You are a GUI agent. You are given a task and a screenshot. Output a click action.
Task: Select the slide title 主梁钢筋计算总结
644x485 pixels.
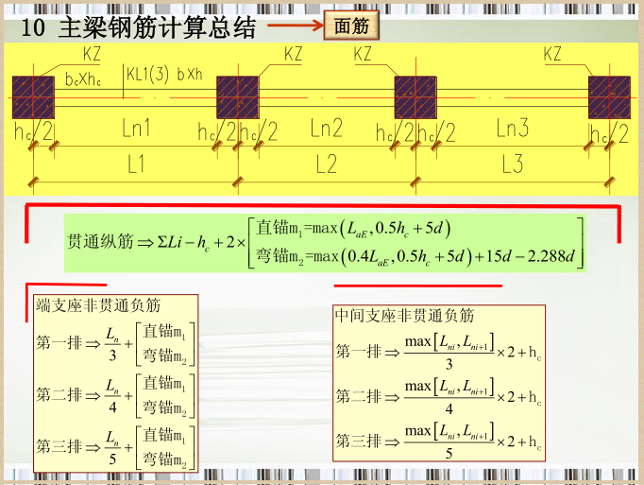[x=157, y=27]
